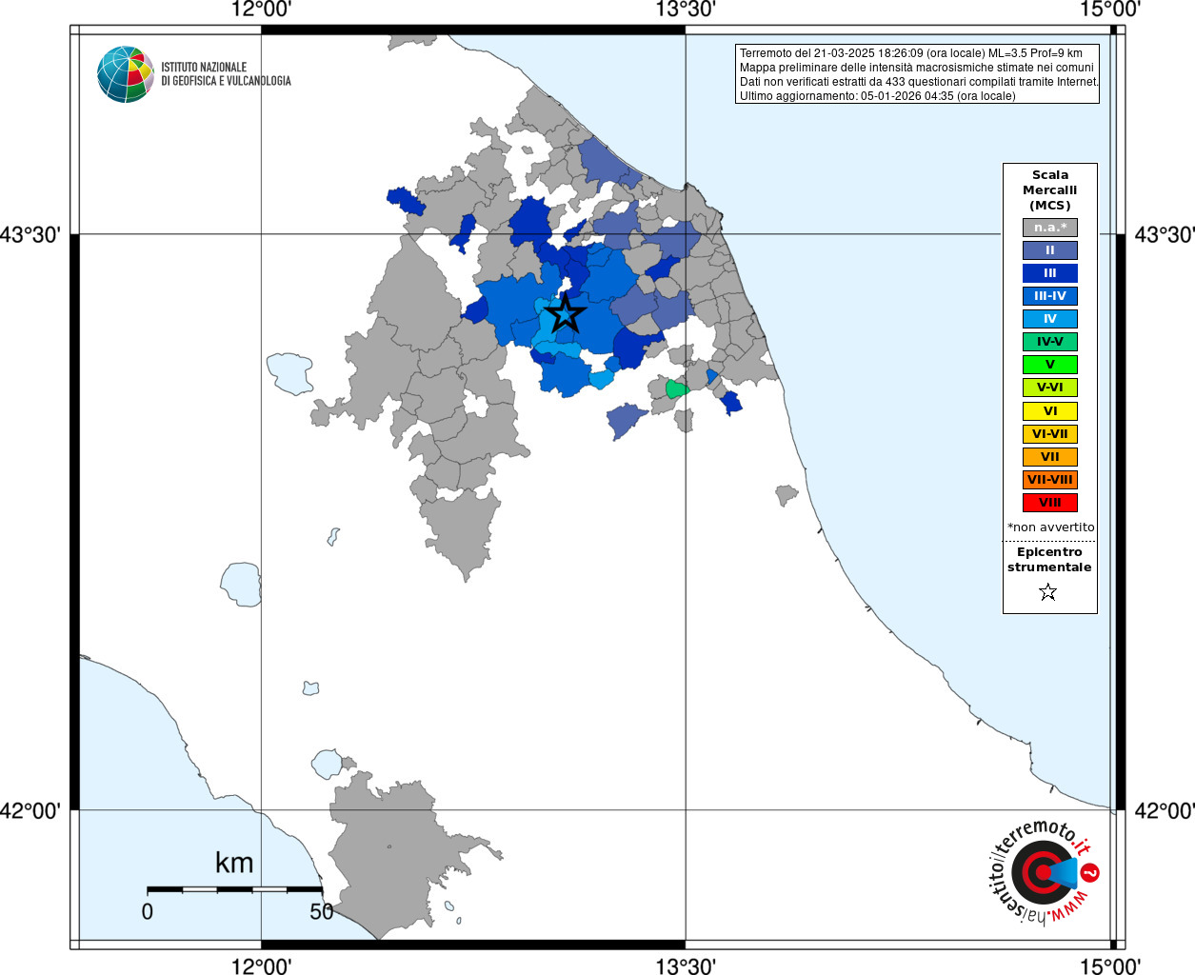Select the V-VI legend swatch
This screenshot has width=1195, height=975.
point(1049,388)
